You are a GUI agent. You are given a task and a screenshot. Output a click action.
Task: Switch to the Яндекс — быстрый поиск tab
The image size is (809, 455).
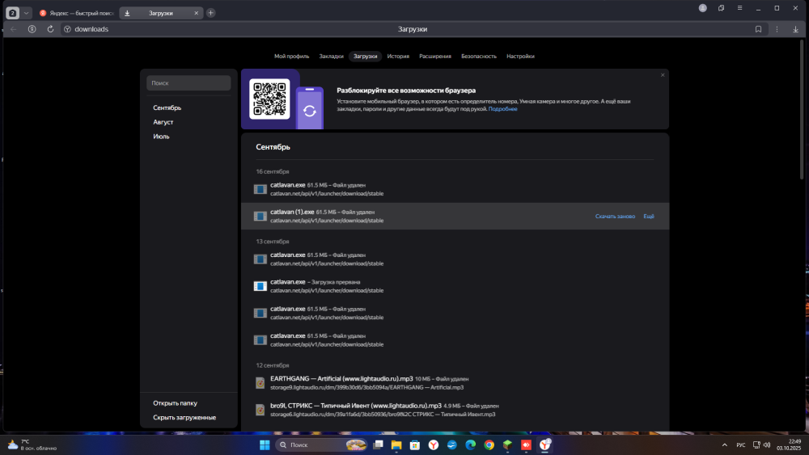click(x=76, y=13)
